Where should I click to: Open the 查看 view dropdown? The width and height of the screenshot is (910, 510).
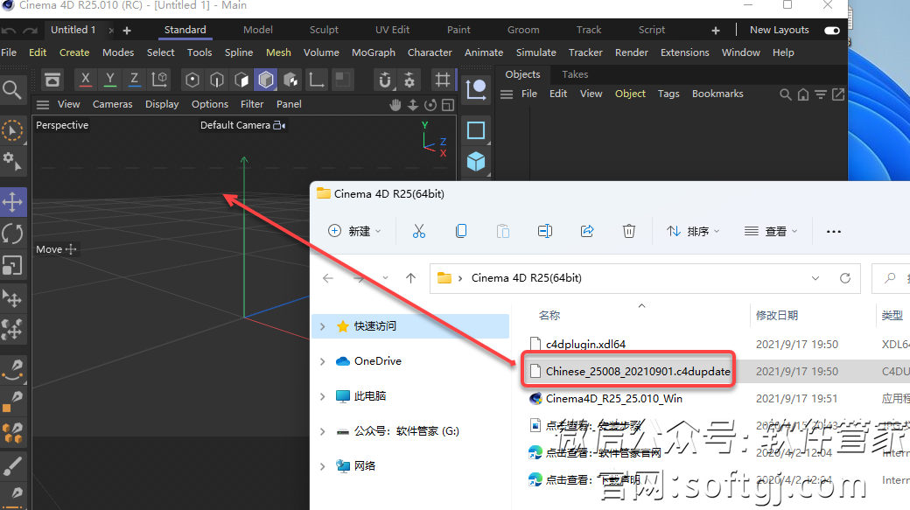(x=770, y=231)
